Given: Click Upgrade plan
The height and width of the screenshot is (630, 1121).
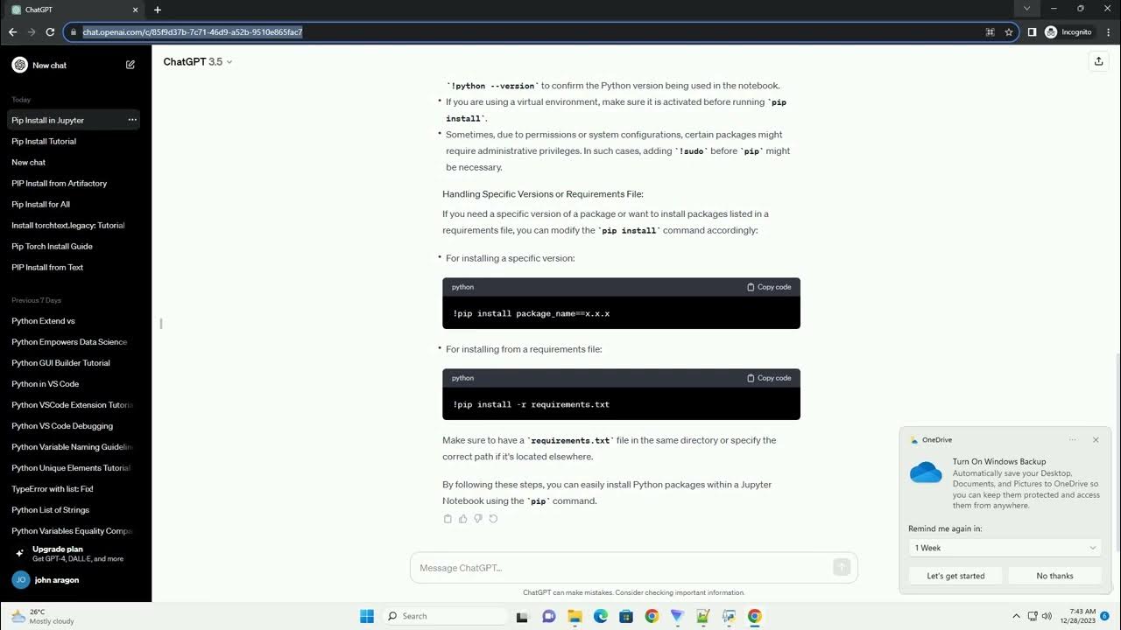Looking at the screenshot, I should pyautogui.click(x=75, y=553).
